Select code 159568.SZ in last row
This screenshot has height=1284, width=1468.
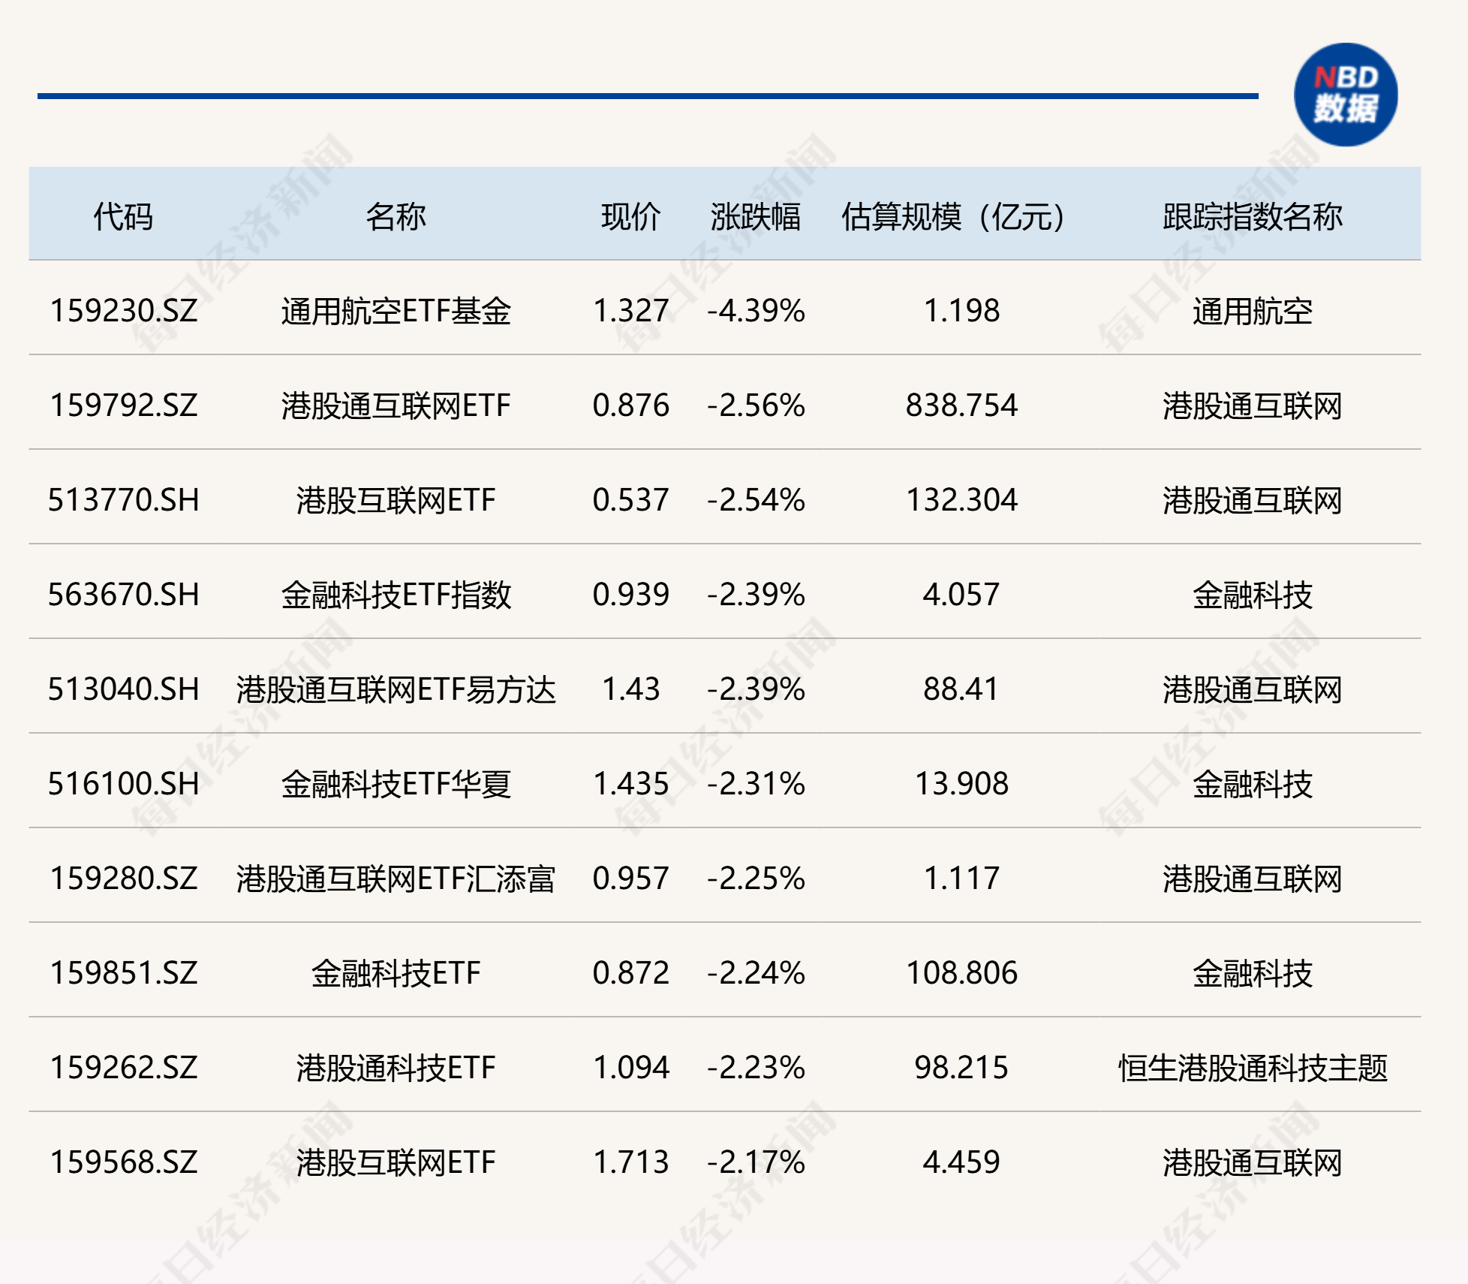point(124,1162)
